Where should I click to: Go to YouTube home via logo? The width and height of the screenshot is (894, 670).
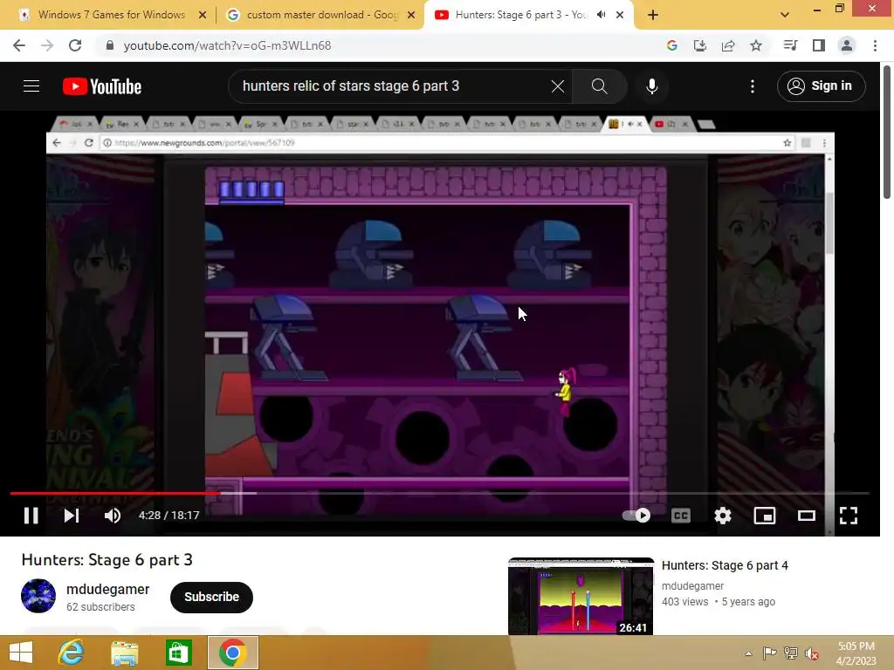(102, 86)
